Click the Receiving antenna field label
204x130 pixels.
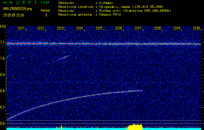coord(75,15)
